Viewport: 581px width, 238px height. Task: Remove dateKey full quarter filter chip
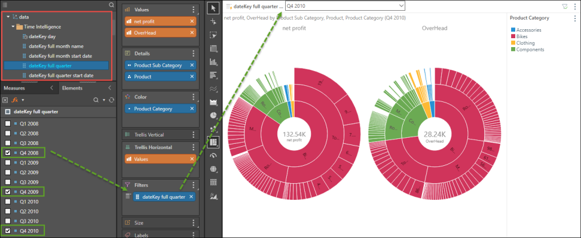tap(191, 197)
